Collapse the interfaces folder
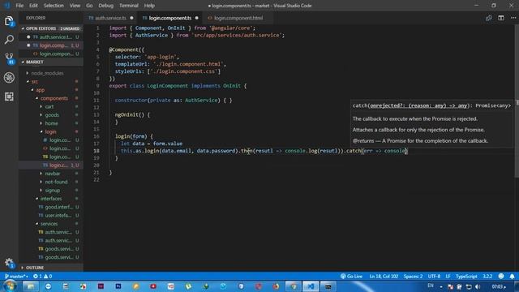The image size is (519, 292). [x=51, y=199]
